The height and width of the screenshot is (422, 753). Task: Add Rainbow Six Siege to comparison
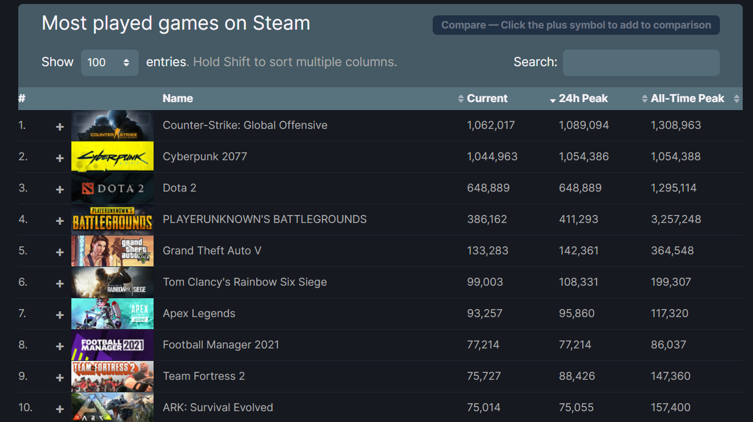click(x=59, y=283)
